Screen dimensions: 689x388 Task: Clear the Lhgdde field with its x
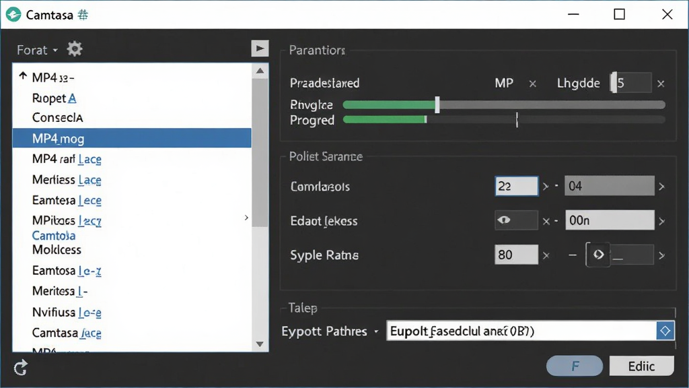point(661,84)
